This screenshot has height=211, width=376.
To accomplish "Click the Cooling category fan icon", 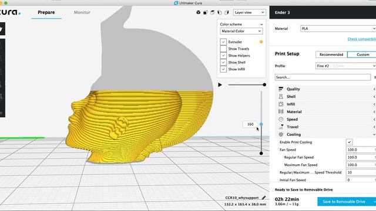I will coord(281,134).
